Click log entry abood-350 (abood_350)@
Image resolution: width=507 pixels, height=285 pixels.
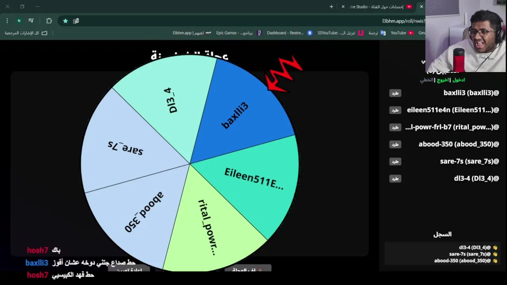tap(463, 261)
